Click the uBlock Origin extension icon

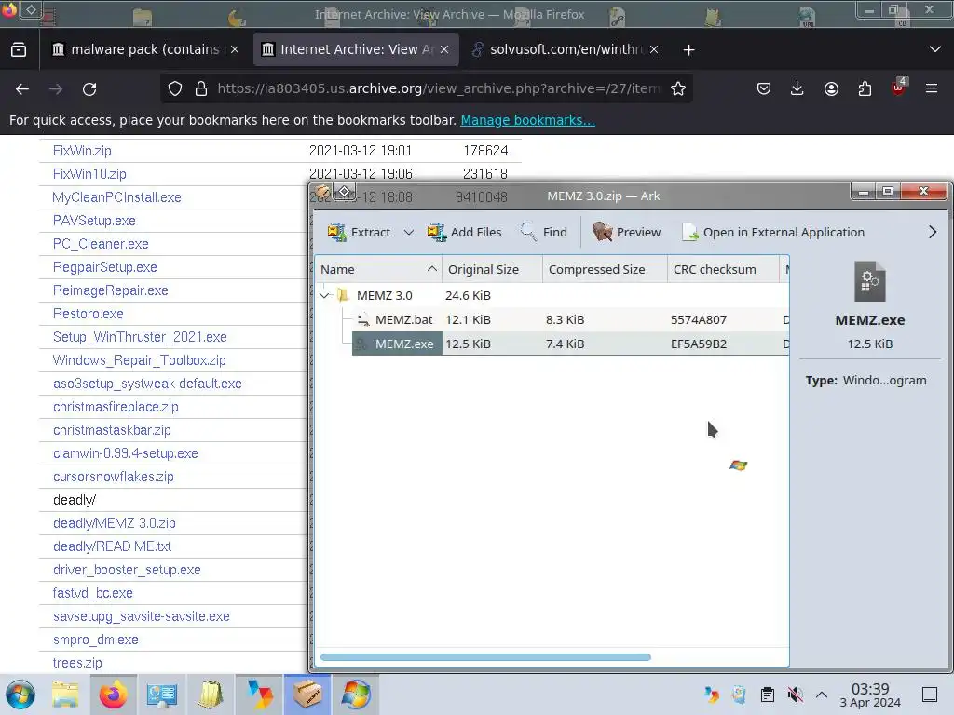click(899, 88)
